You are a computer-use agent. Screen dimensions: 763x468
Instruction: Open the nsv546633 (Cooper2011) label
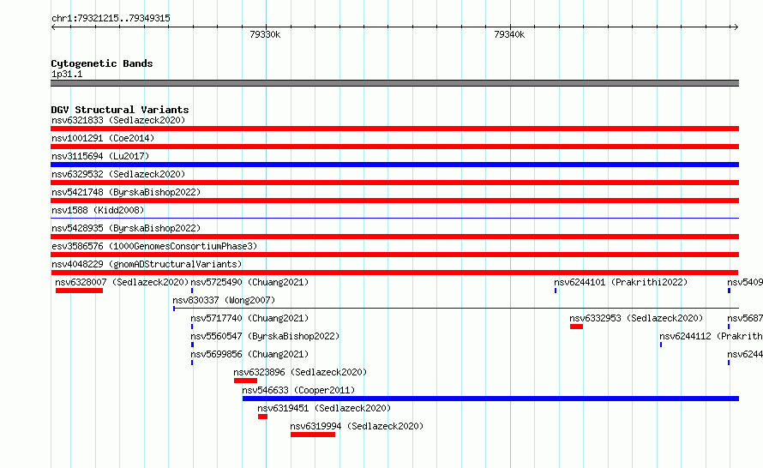coord(298,390)
